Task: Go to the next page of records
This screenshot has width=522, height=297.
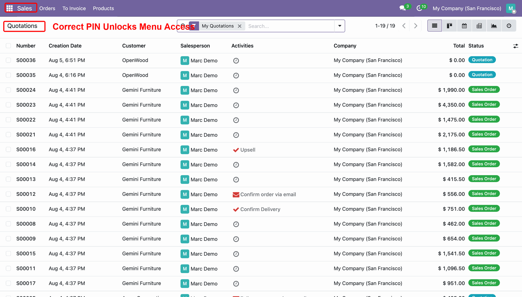Action: 416,26
